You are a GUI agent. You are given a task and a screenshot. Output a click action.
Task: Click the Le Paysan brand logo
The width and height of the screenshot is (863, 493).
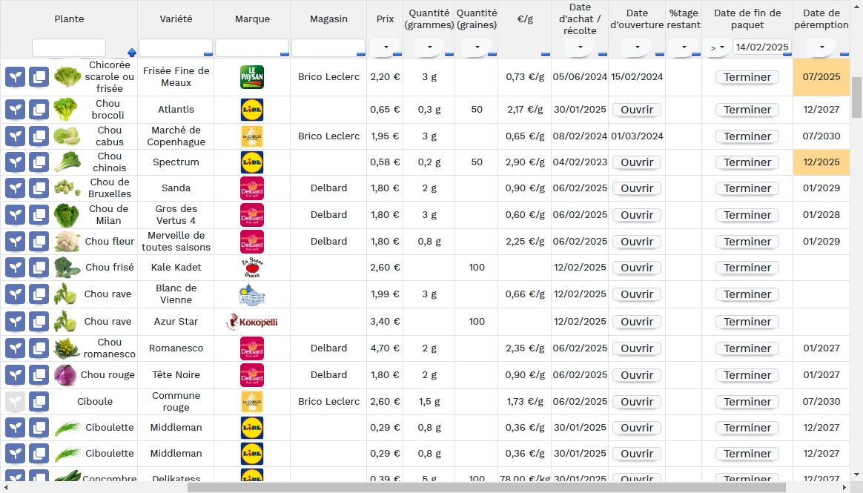[x=252, y=77]
